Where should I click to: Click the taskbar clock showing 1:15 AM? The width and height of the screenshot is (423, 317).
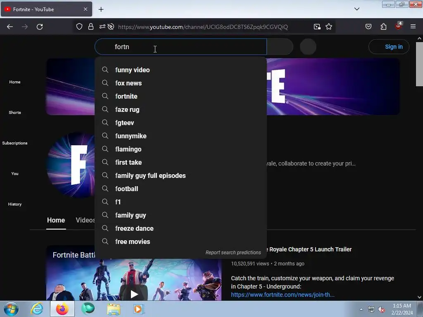tap(402, 309)
